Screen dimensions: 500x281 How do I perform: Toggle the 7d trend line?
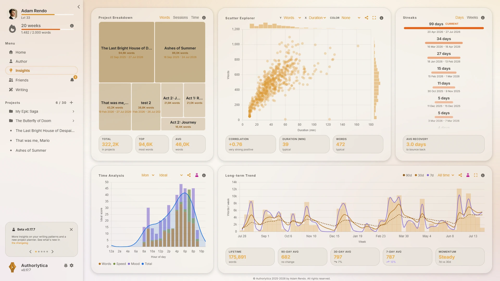coord(430,175)
